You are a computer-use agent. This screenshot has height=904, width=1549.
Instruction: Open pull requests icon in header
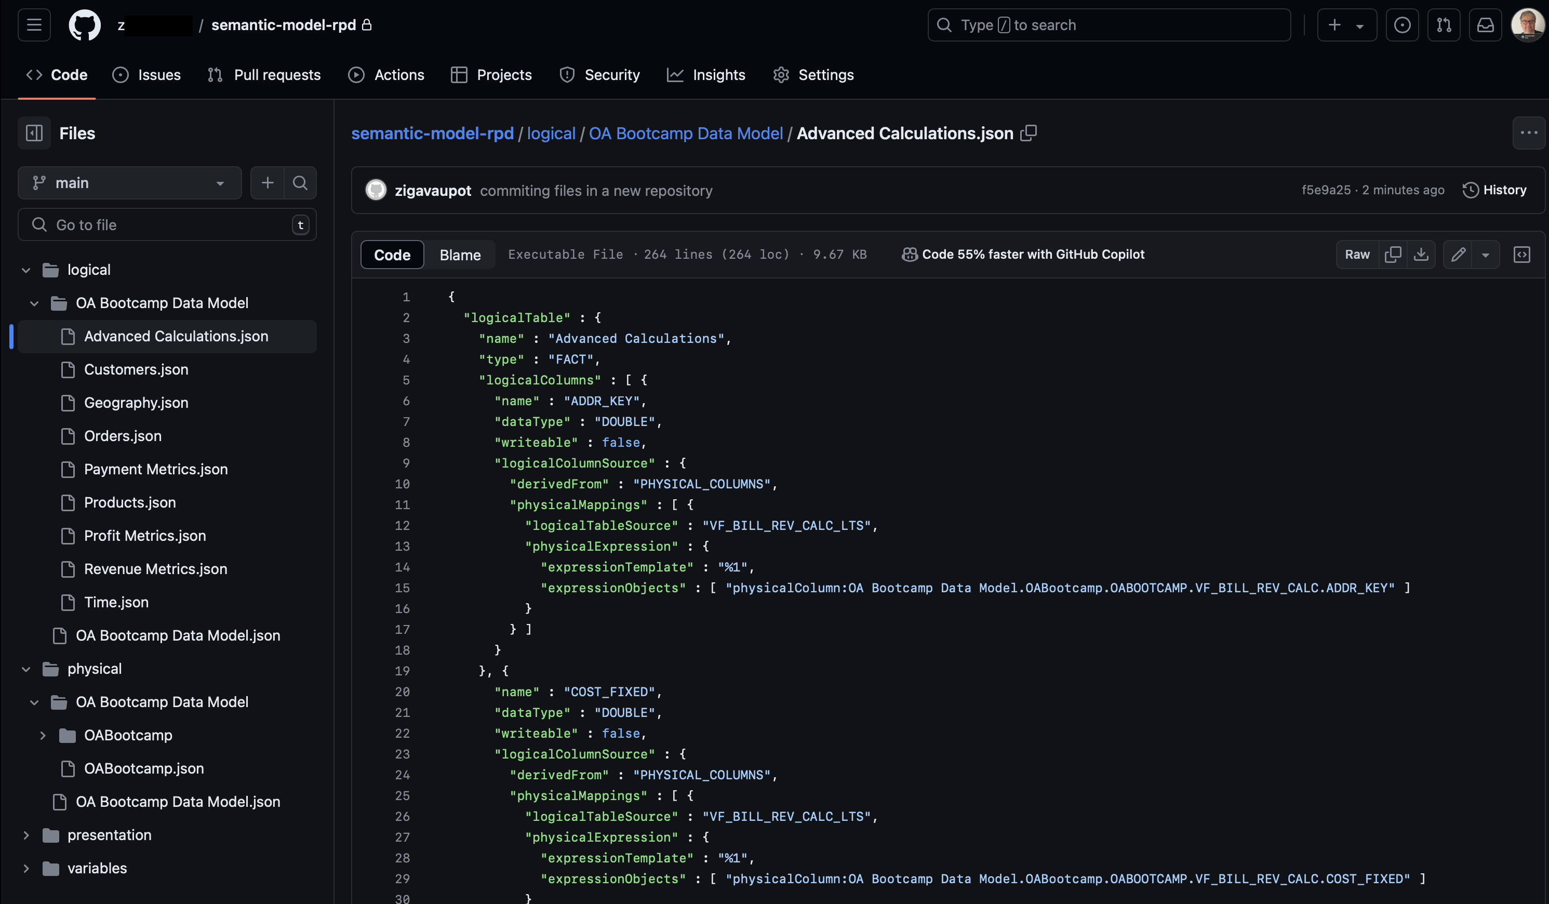coord(1444,25)
